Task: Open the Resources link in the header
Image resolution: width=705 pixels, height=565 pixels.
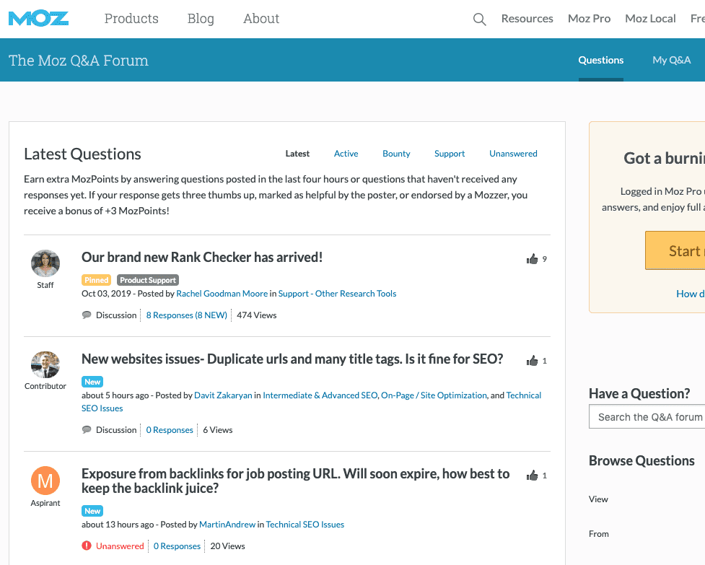Action: pyautogui.click(x=527, y=19)
